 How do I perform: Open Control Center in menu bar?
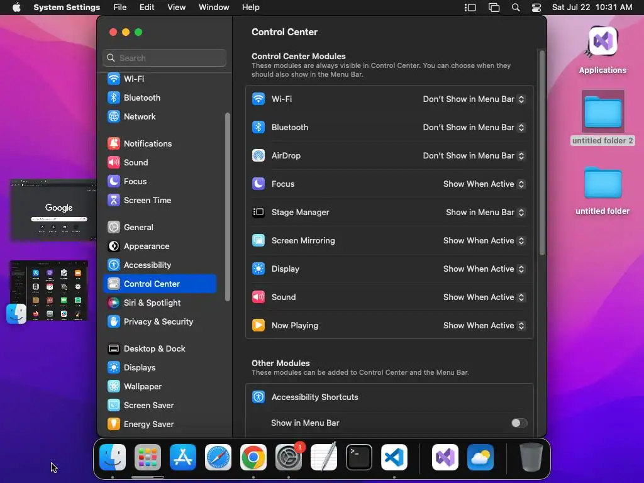tap(536, 8)
